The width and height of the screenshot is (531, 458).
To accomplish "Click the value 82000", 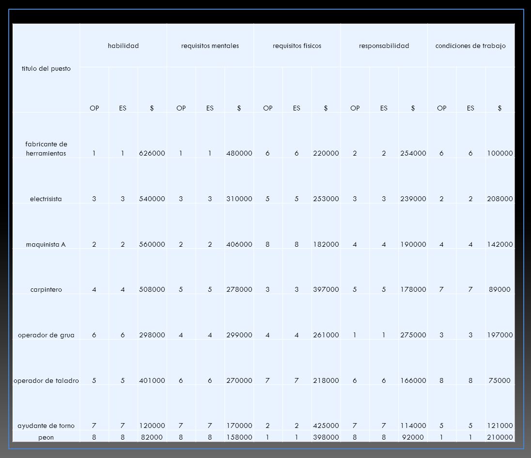I will pyautogui.click(x=152, y=437).
